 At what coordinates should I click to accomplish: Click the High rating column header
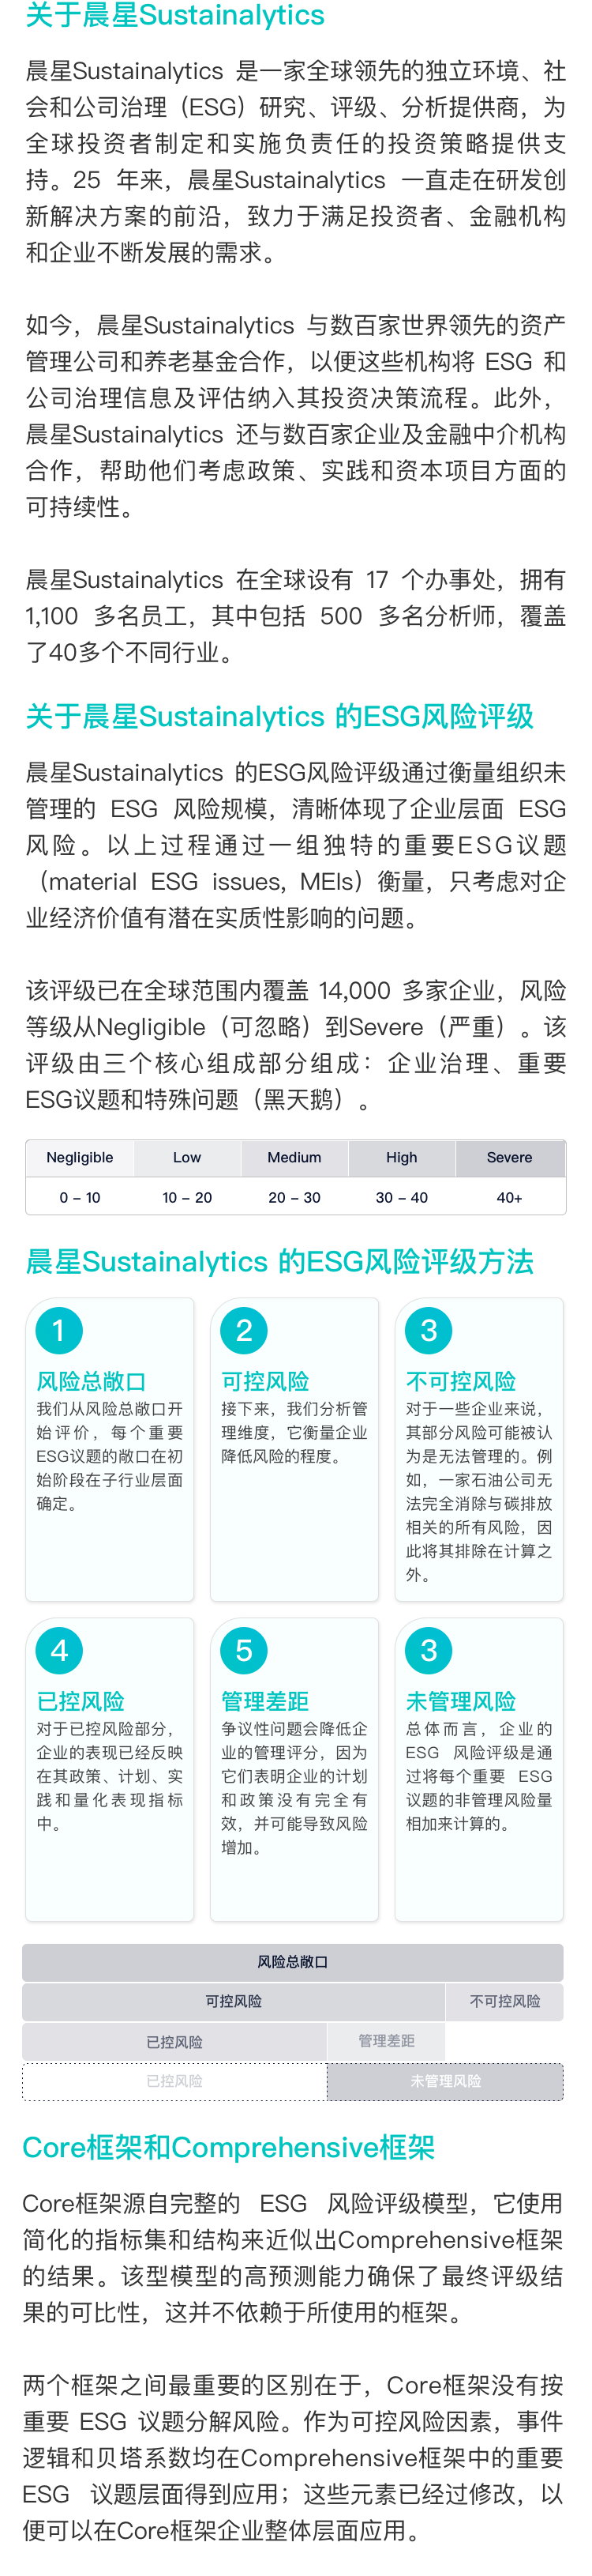coord(401,1157)
